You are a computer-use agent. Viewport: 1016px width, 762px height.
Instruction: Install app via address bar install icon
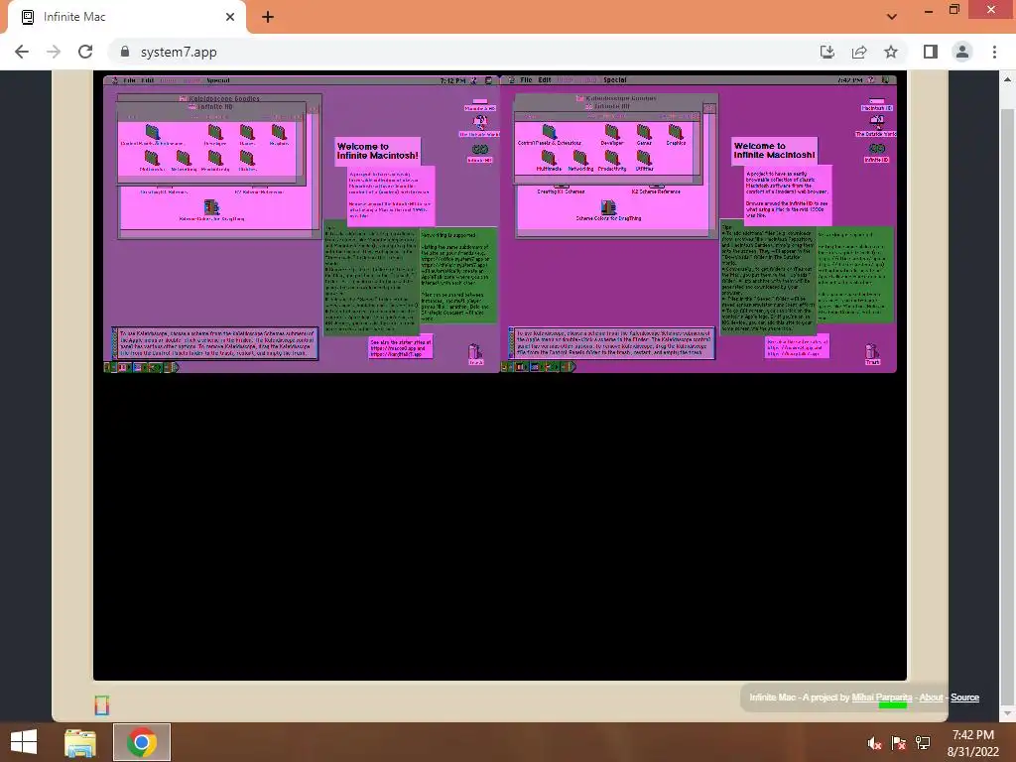[x=827, y=52]
